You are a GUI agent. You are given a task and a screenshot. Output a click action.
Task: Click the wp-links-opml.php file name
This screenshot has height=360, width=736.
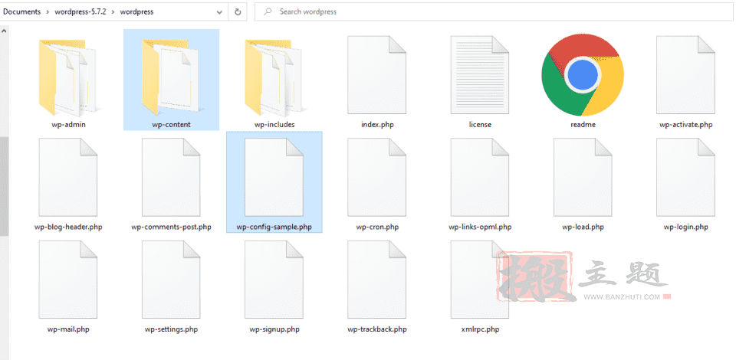point(480,227)
